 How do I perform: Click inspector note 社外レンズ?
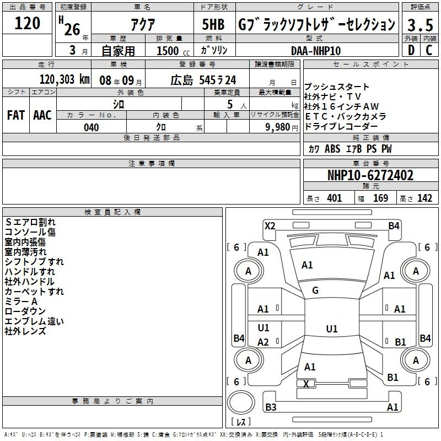pos(25,331)
